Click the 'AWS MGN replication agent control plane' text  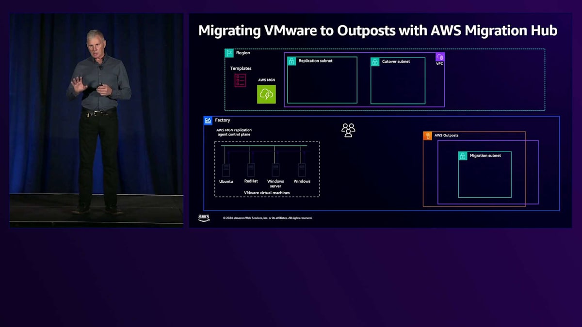click(x=234, y=132)
